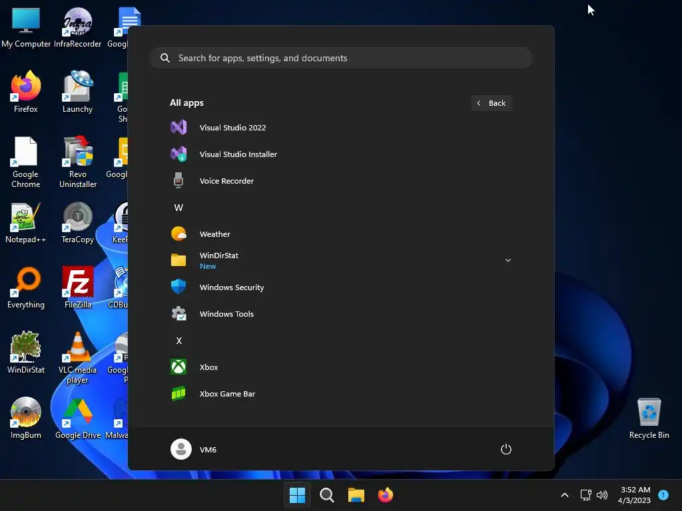The height and width of the screenshot is (511, 682).
Task: Launch Xbox Game Bar
Action: point(340,394)
